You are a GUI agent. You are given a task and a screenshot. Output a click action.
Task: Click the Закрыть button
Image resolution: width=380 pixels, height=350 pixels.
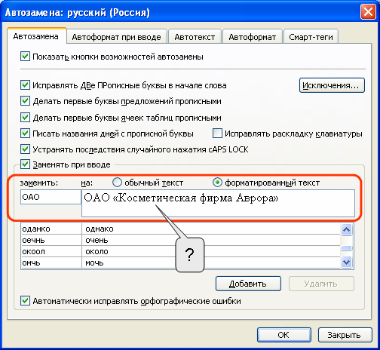[345, 335]
